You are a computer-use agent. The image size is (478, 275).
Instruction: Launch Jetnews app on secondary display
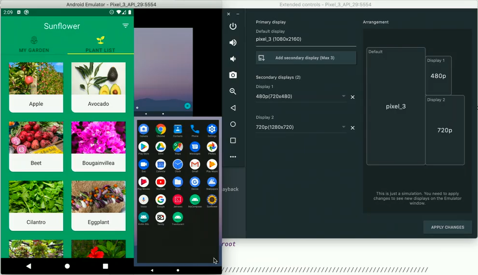(x=178, y=201)
